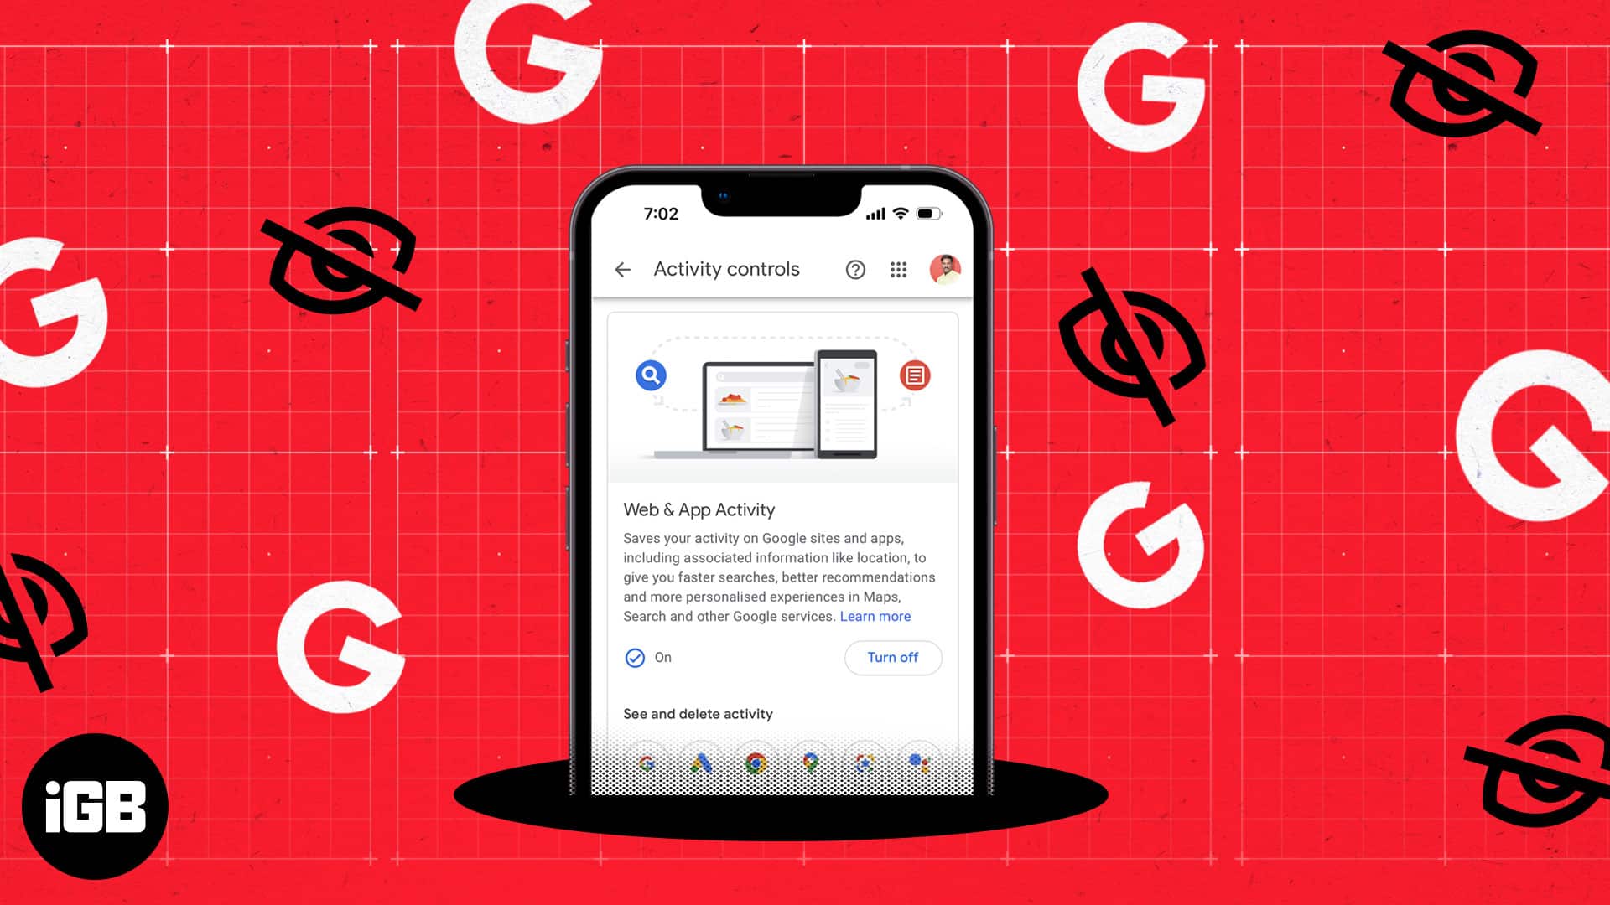Click device status bar time display
This screenshot has width=1610, height=905.
[x=660, y=215]
